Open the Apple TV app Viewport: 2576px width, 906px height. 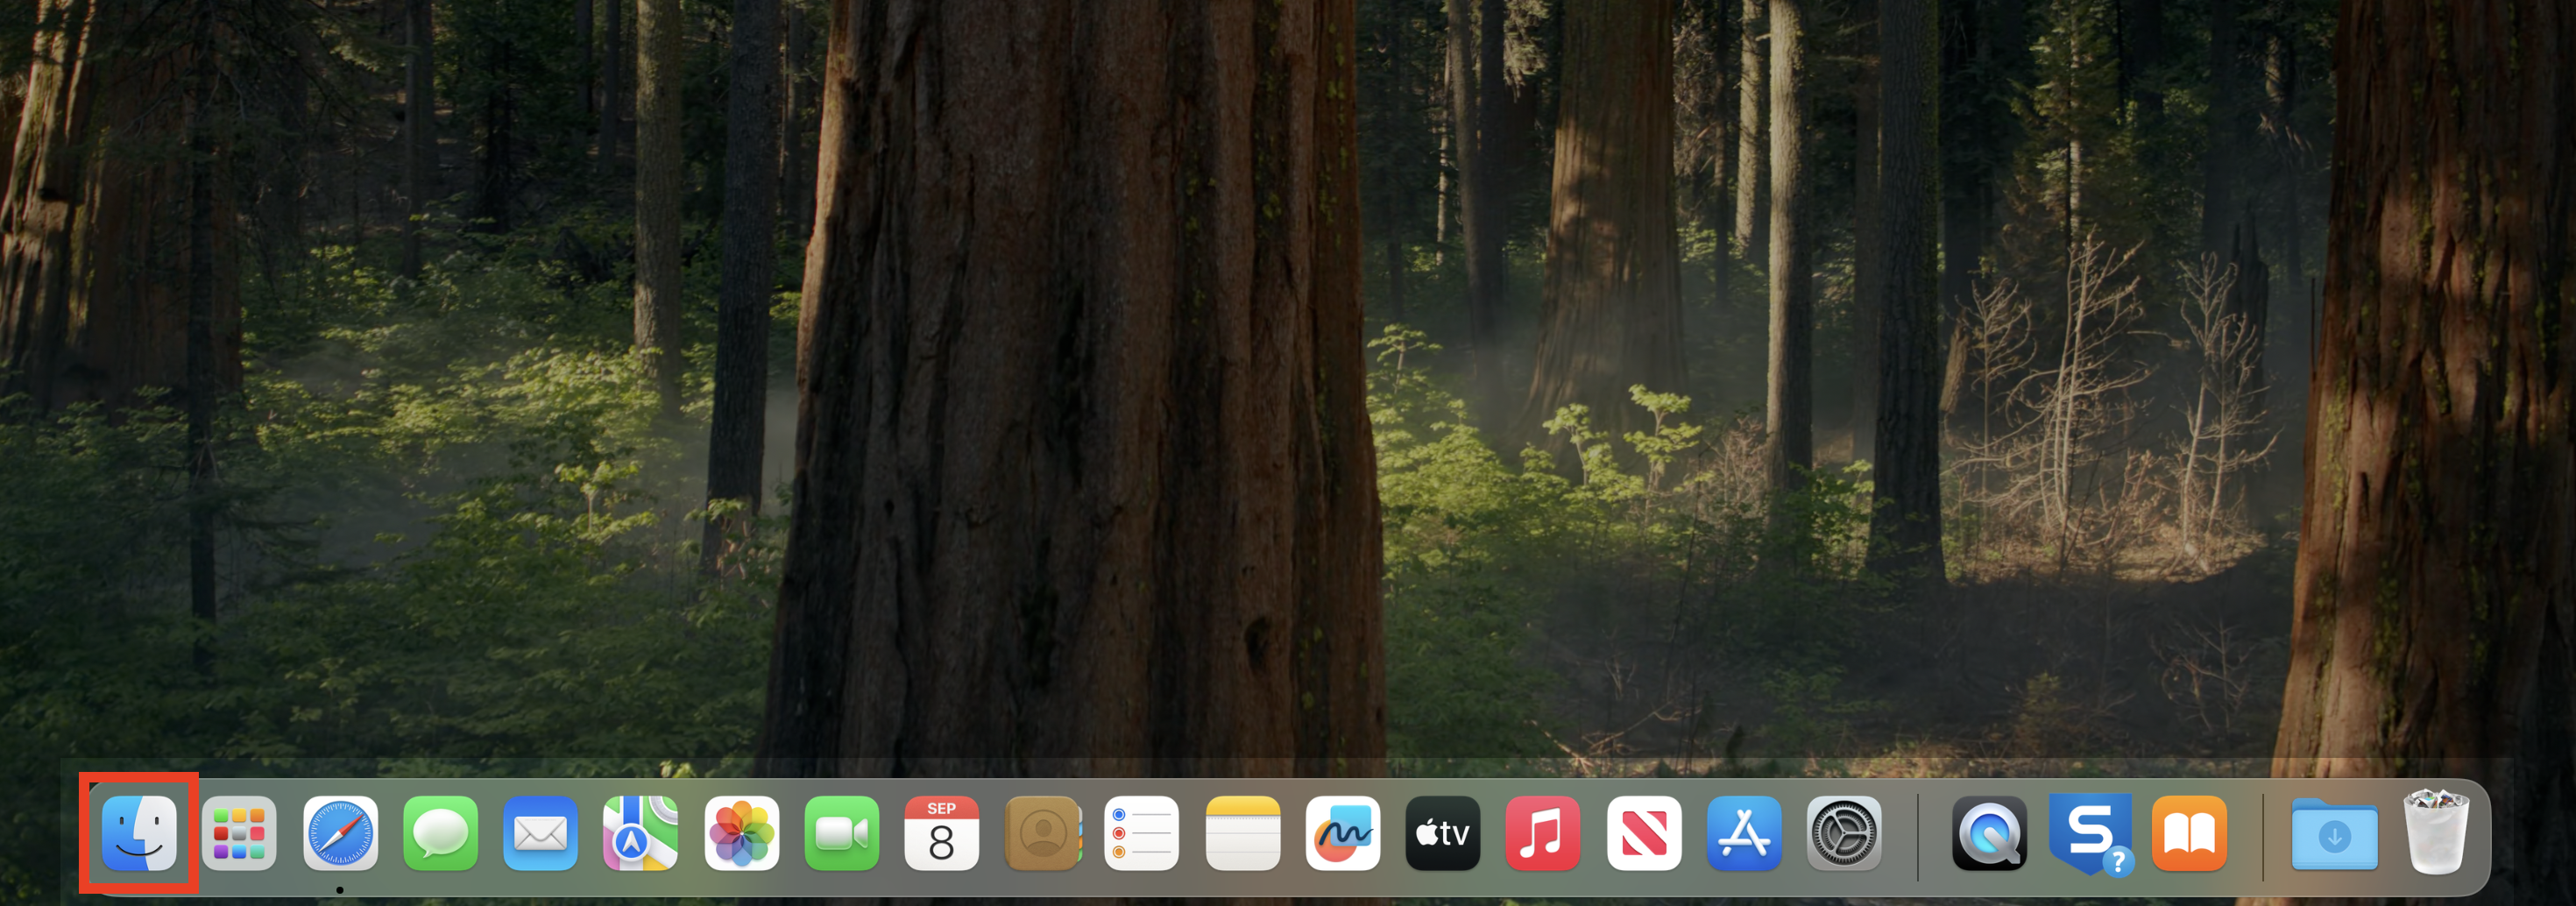tap(1443, 833)
